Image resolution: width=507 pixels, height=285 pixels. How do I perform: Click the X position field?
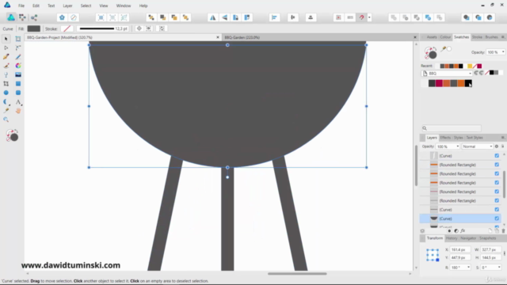[459, 250]
